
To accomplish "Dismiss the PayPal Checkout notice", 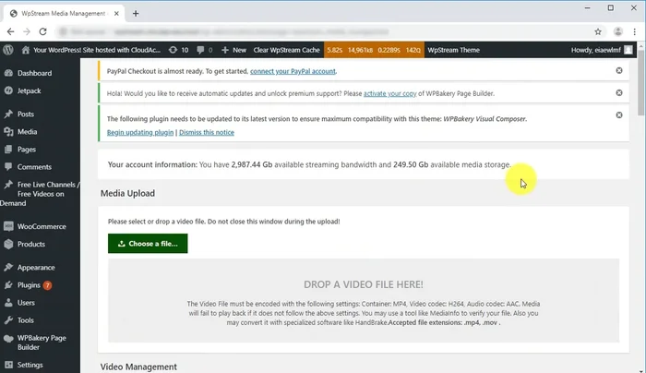I will [x=619, y=71].
